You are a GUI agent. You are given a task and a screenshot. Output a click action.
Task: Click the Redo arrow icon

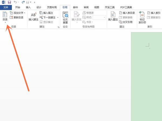pyautogui.click(x=23, y=2)
